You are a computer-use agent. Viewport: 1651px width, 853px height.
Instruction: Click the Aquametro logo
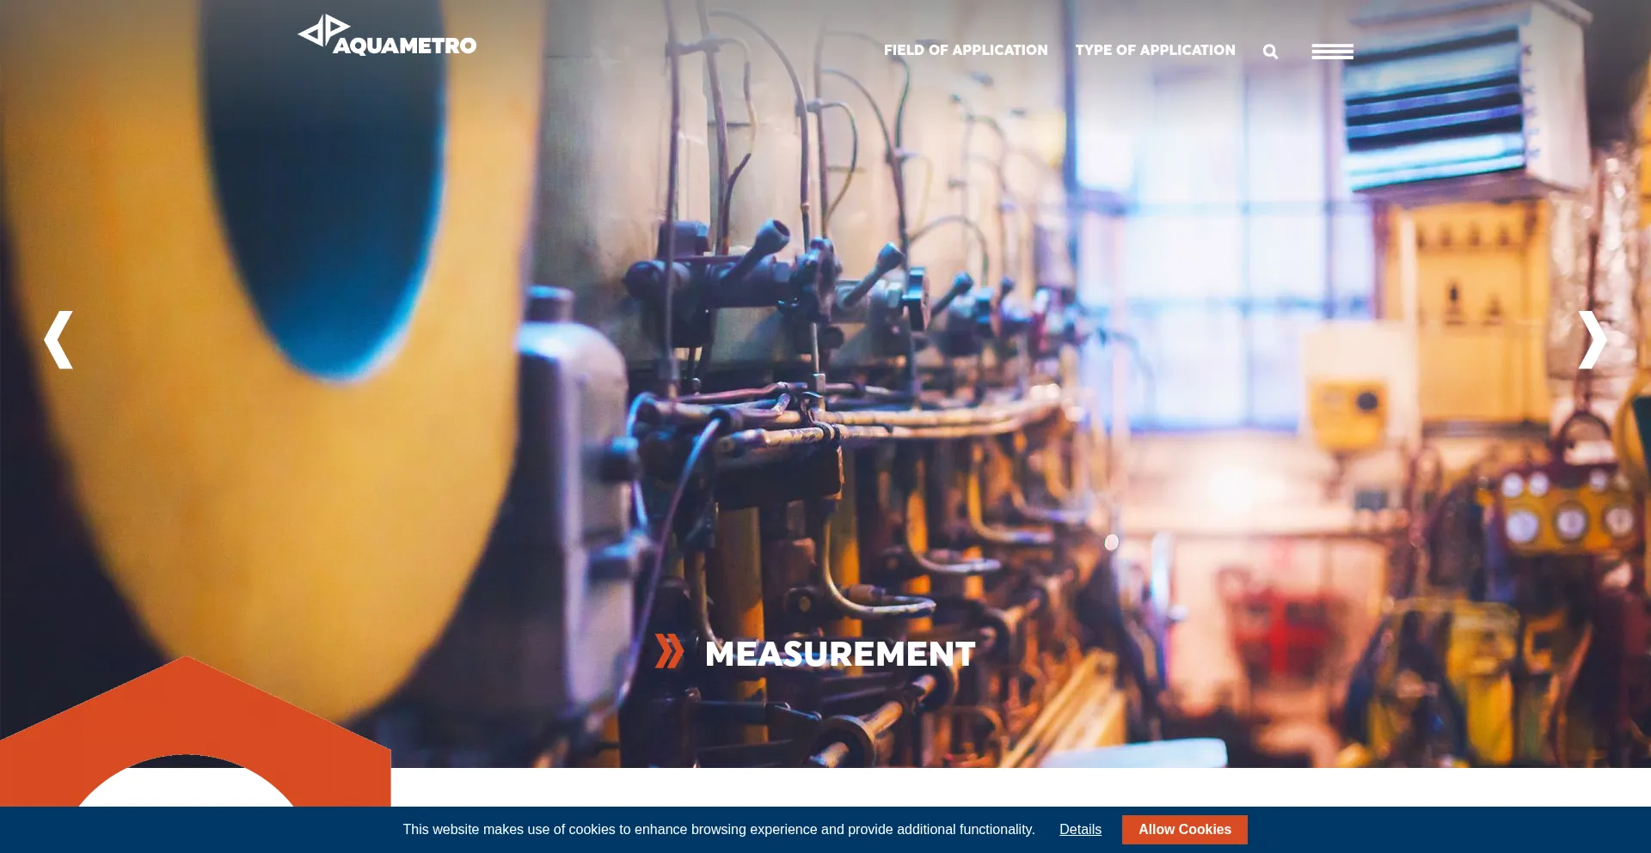387,35
